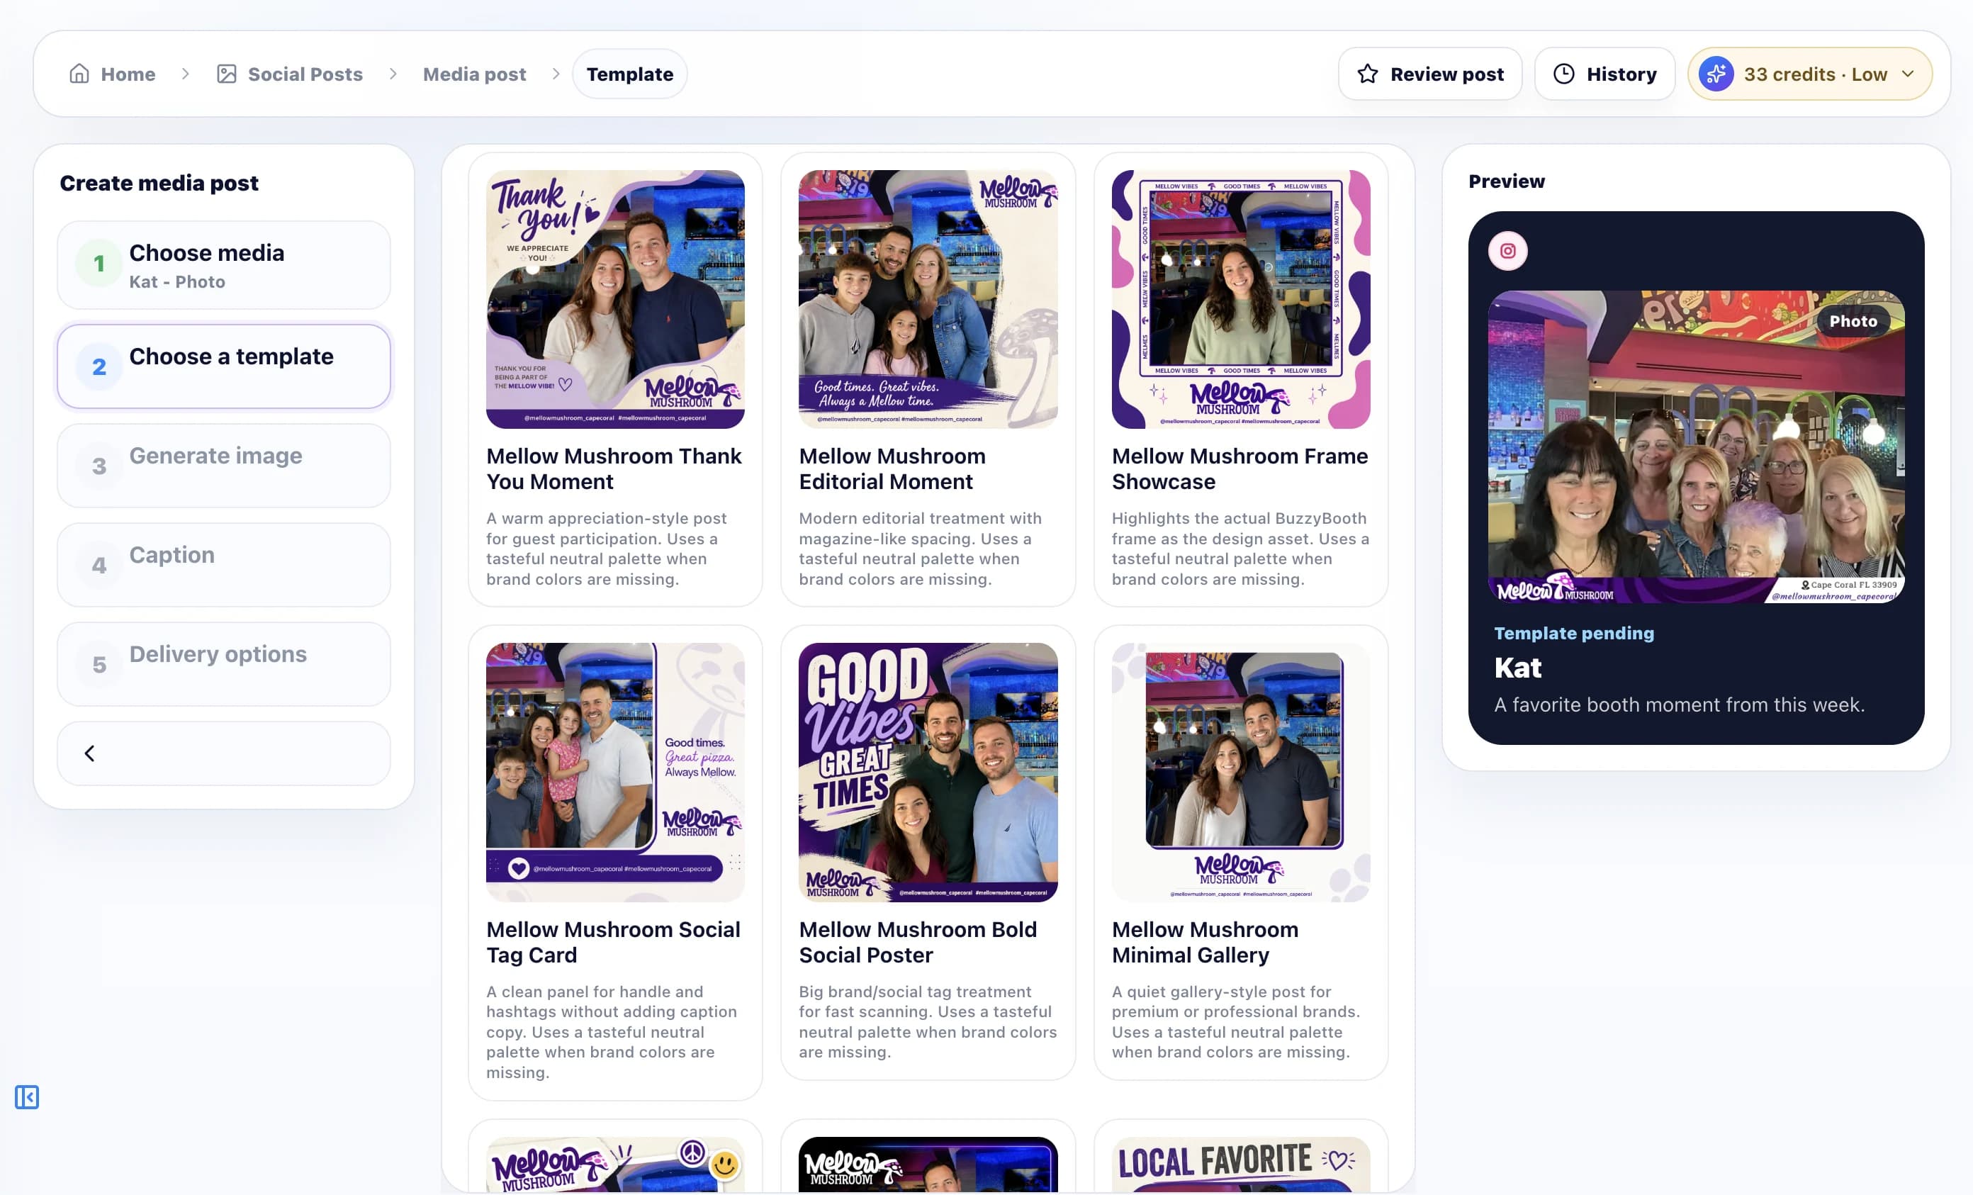The height and width of the screenshot is (1195, 1973).
Task: Click the Social Posts image icon
Action: coord(227,74)
